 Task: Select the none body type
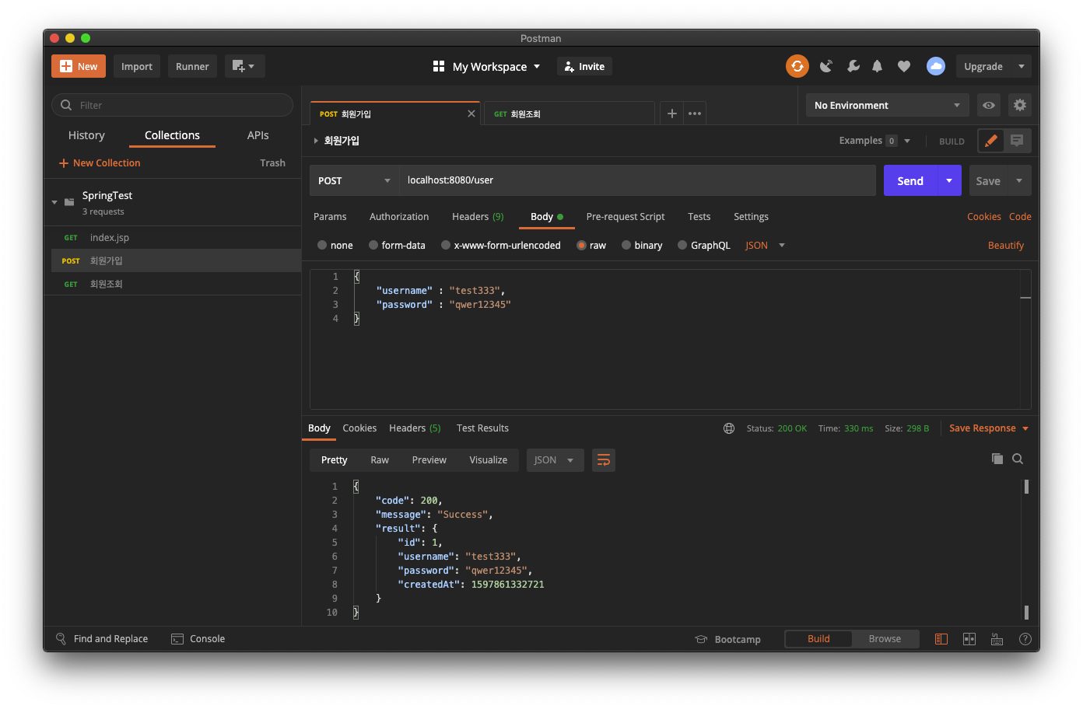tap(335, 245)
